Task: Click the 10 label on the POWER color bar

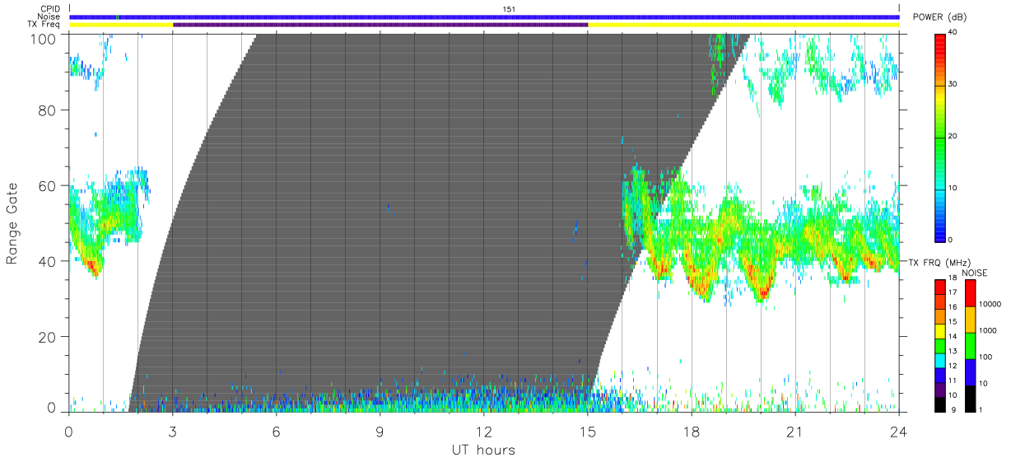Action: point(954,188)
